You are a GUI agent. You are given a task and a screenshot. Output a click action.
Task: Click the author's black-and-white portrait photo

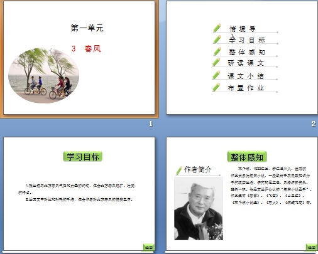tap(199, 208)
